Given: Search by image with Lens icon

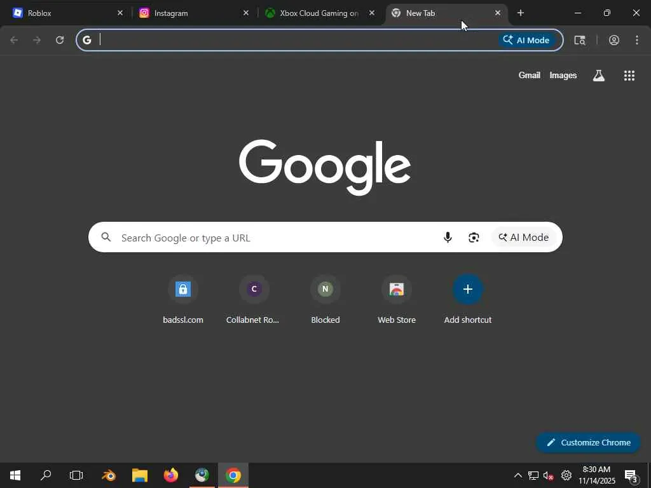Looking at the screenshot, I should [x=474, y=237].
